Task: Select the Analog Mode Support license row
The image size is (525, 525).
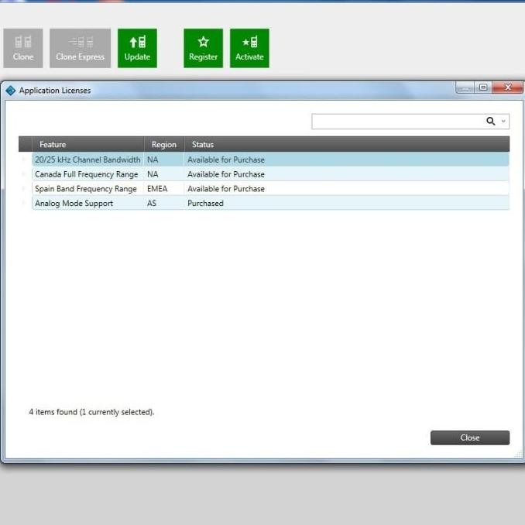Action: [x=74, y=204]
